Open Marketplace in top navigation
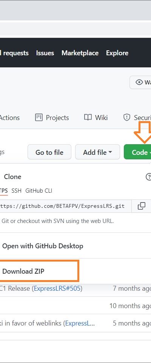Screen dimensions: 151x363 click(80, 53)
